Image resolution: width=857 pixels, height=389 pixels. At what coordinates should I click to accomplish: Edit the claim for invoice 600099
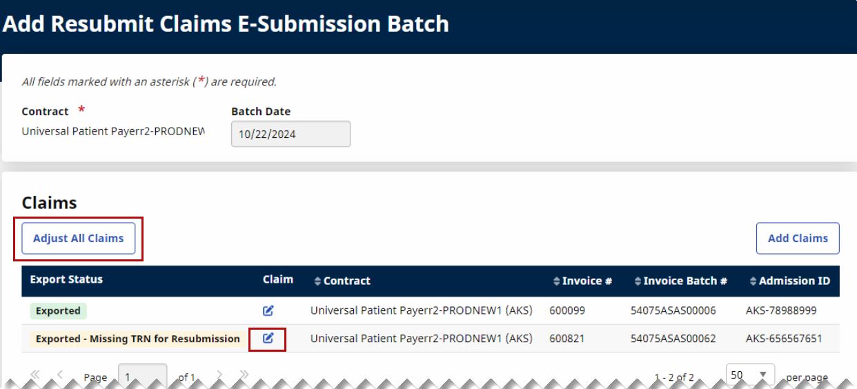pos(268,311)
